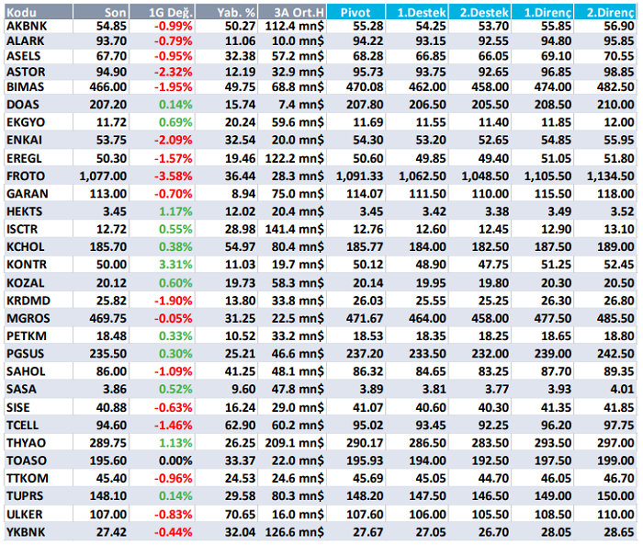
Task: Select the 2.Direnç column header
Action: (x=609, y=14)
